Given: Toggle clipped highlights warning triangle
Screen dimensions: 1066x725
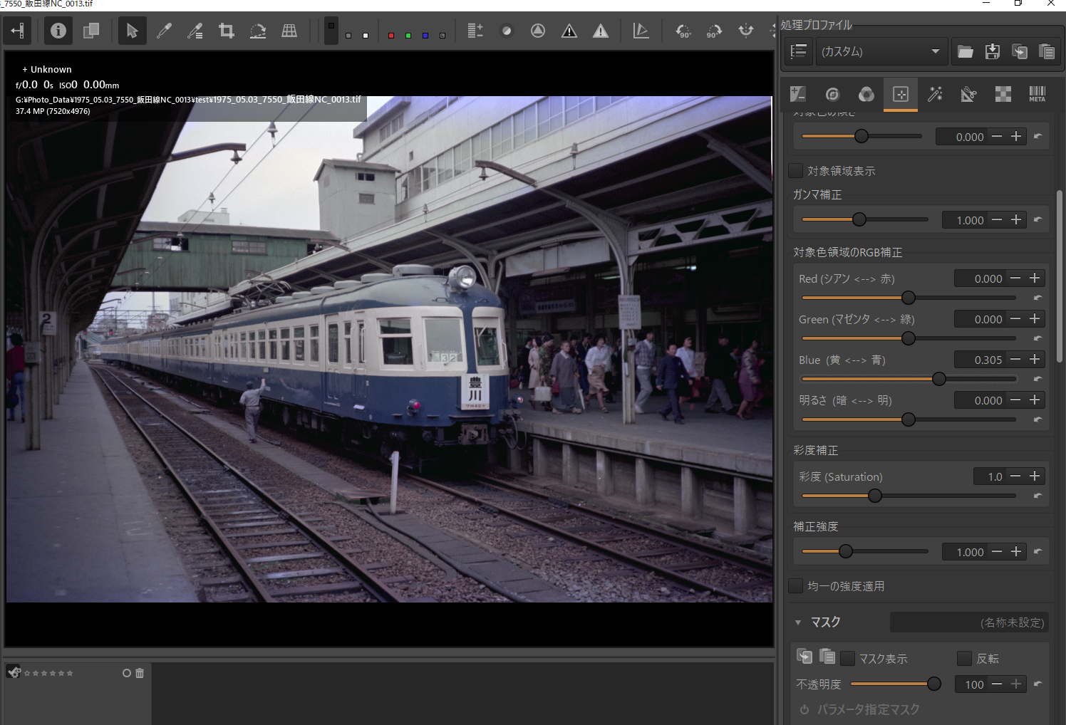Looking at the screenshot, I should (601, 31).
